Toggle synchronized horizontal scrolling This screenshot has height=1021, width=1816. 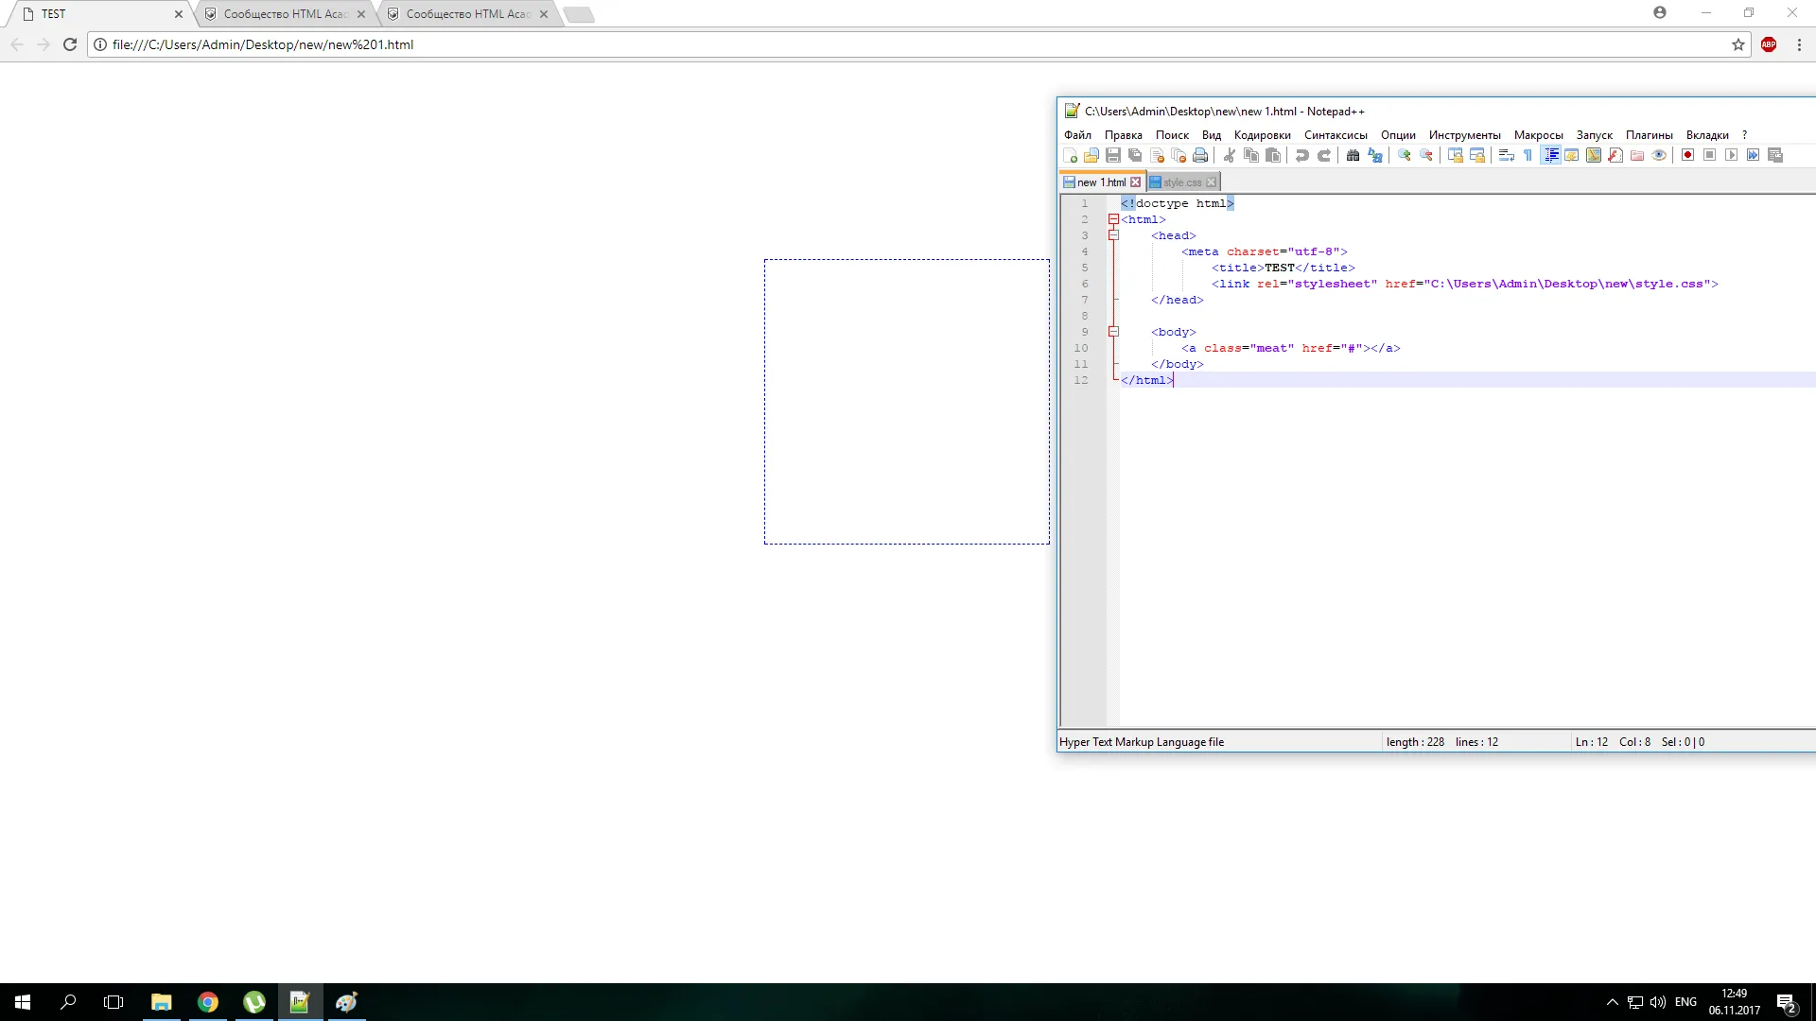click(1477, 155)
